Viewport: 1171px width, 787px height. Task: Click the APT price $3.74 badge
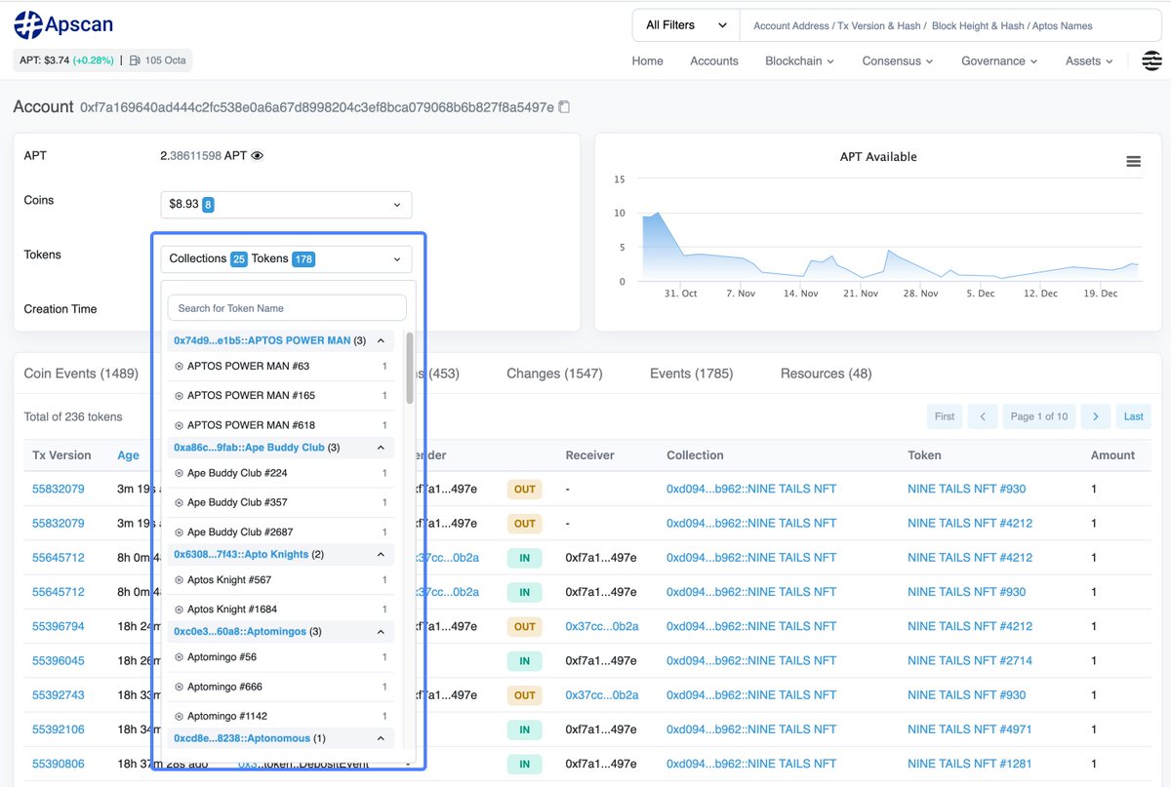click(x=66, y=60)
